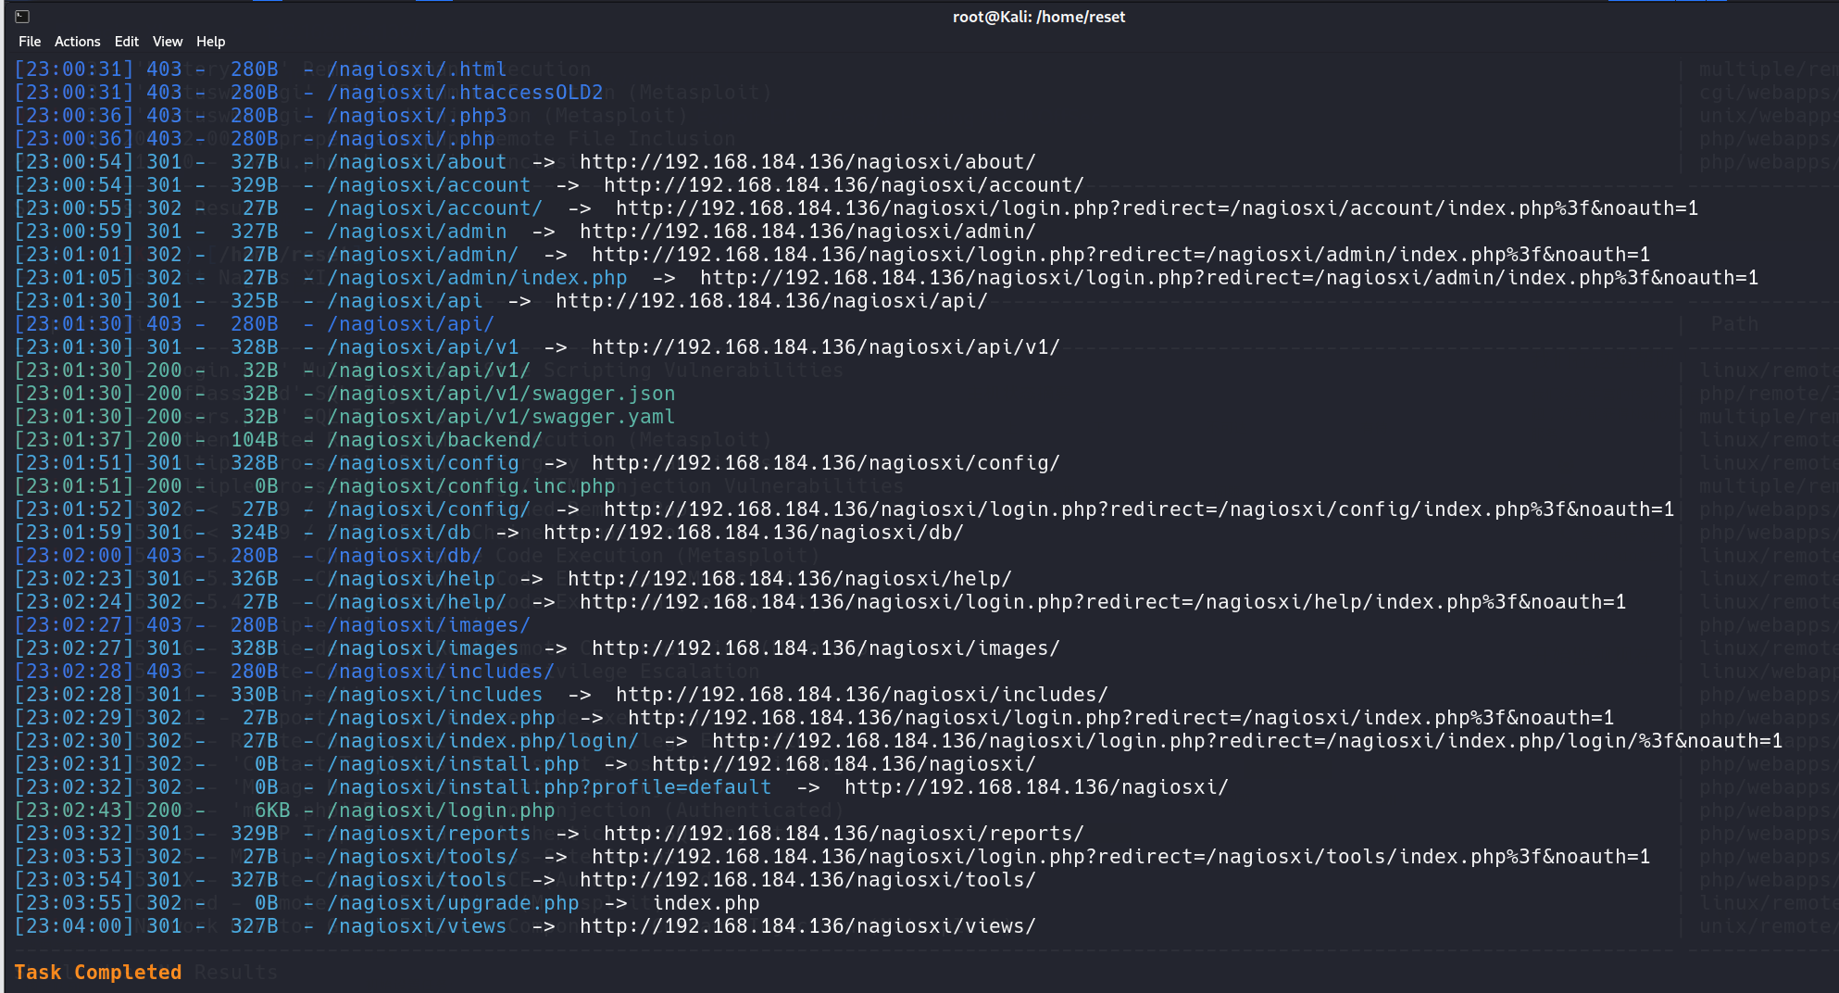Click the /nagiosxi/images/ 403 path
This screenshot has height=993, width=1839.
429,625
